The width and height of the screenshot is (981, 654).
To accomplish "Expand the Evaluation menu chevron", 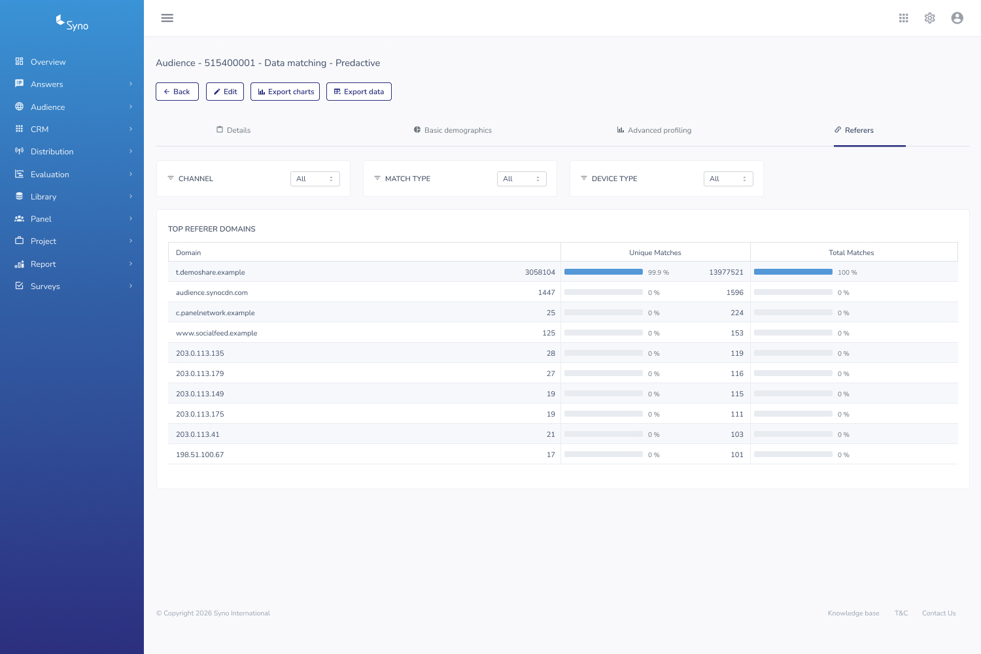I will [x=131, y=174].
